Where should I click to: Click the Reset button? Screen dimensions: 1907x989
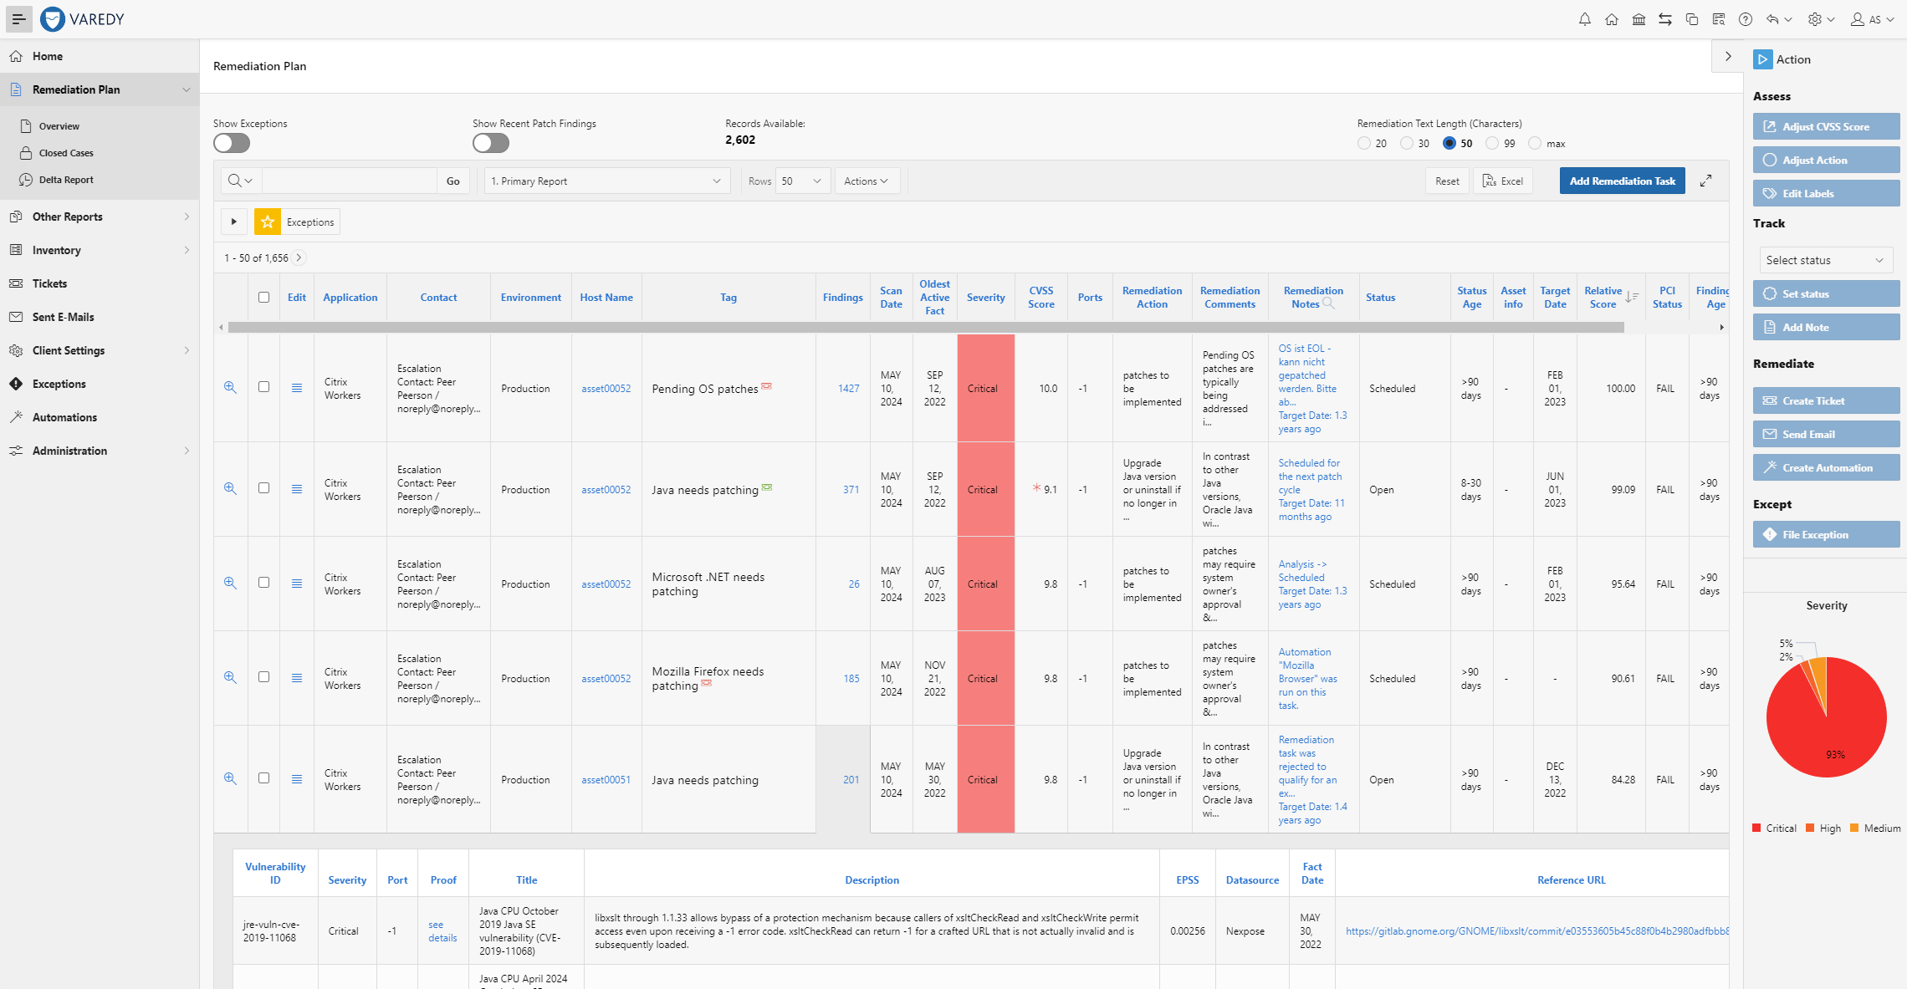[1447, 181]
